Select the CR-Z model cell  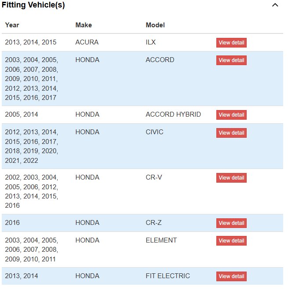coord(153,223)
